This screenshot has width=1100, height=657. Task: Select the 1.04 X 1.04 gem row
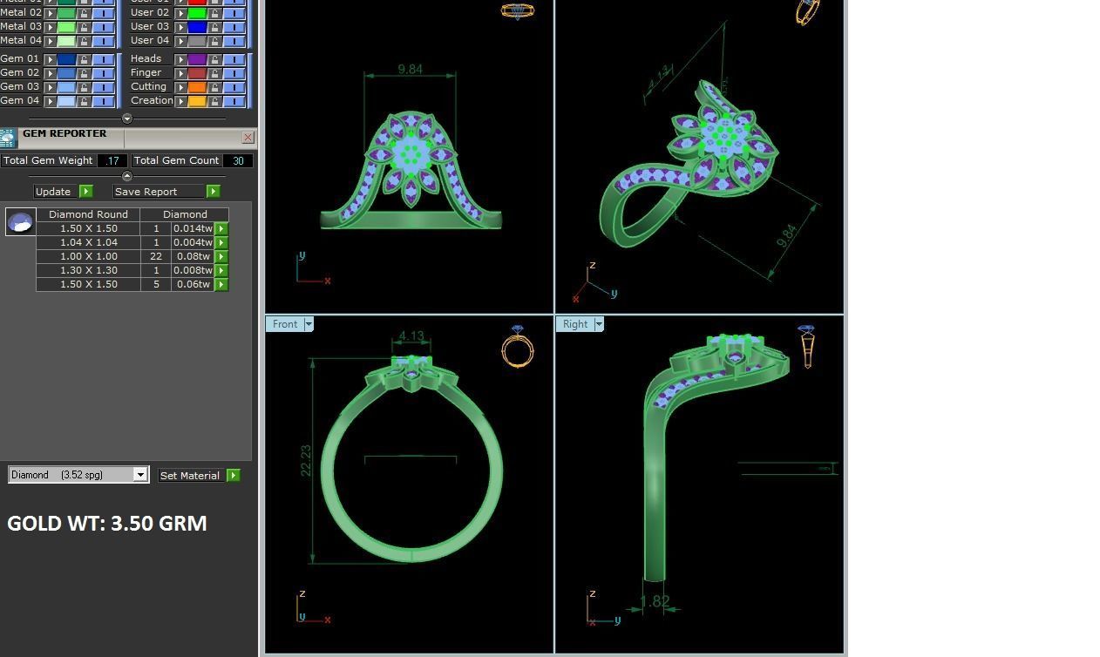click(x=132, y=242)
